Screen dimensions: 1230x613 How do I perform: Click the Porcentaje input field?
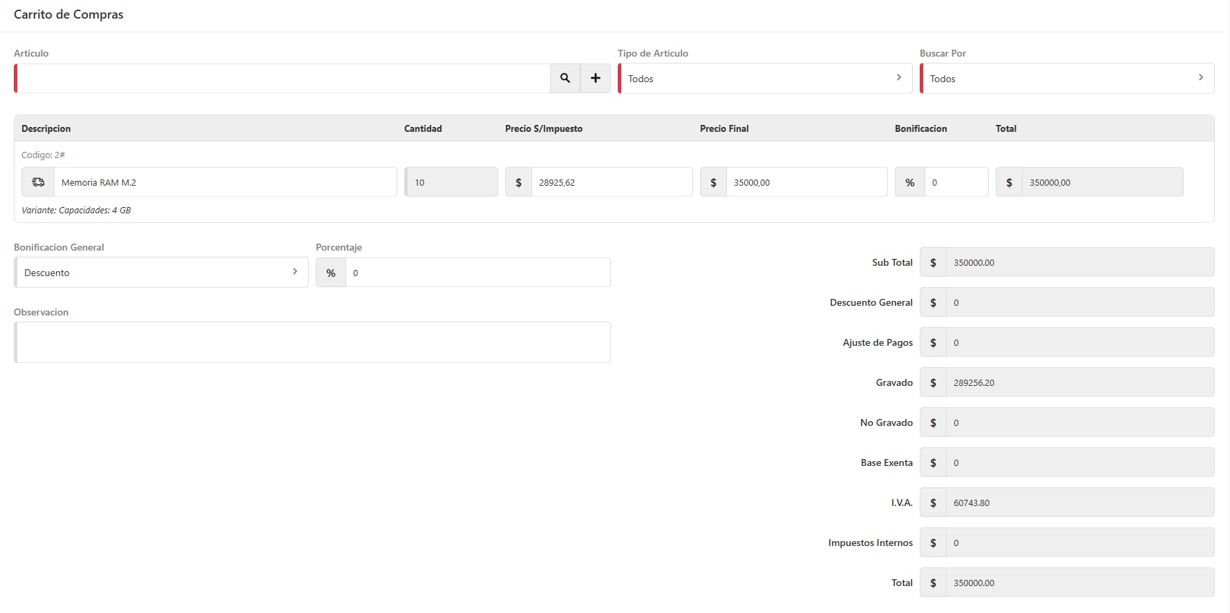477,273
